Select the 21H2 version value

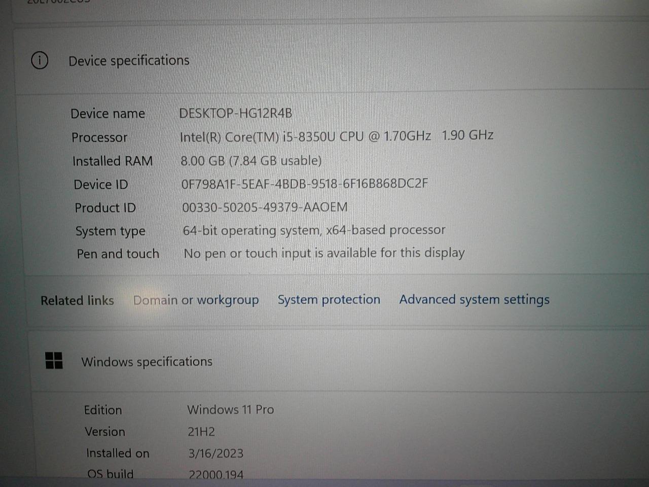point(201,432)
